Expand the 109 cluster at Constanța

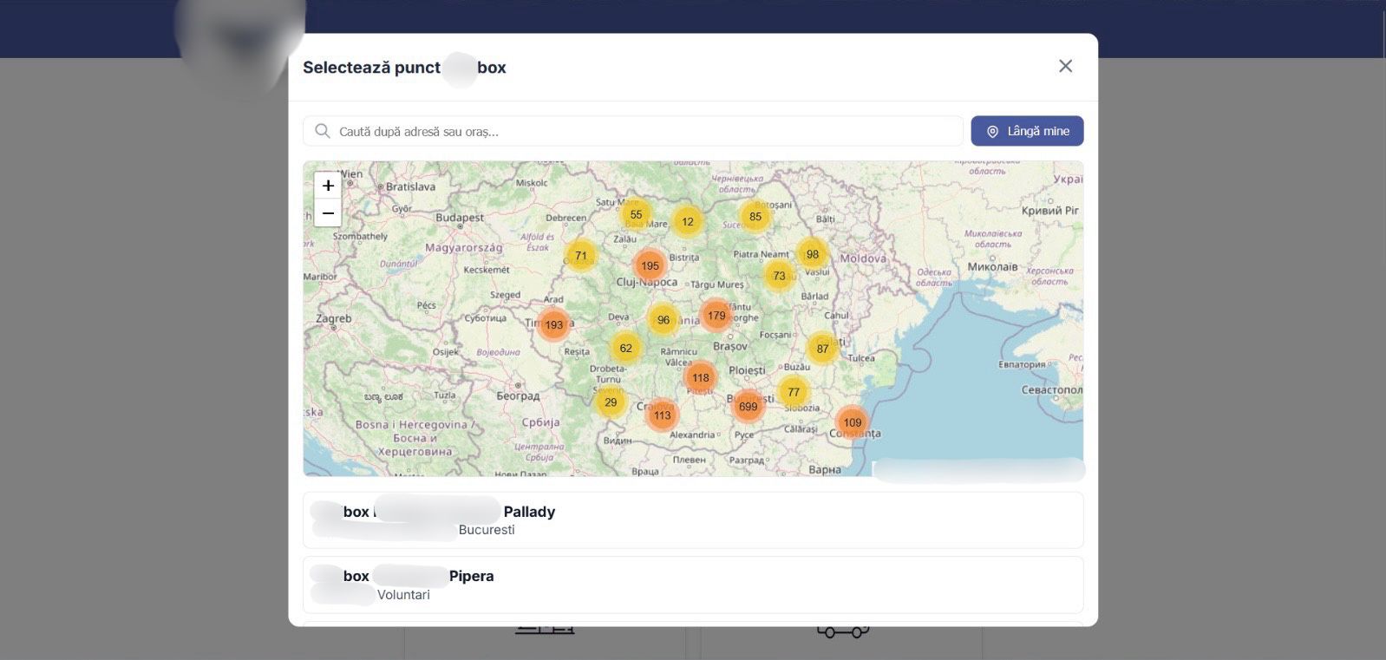point(852,423)
